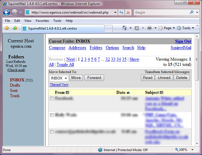Click the Forward button

pos(94,78)
